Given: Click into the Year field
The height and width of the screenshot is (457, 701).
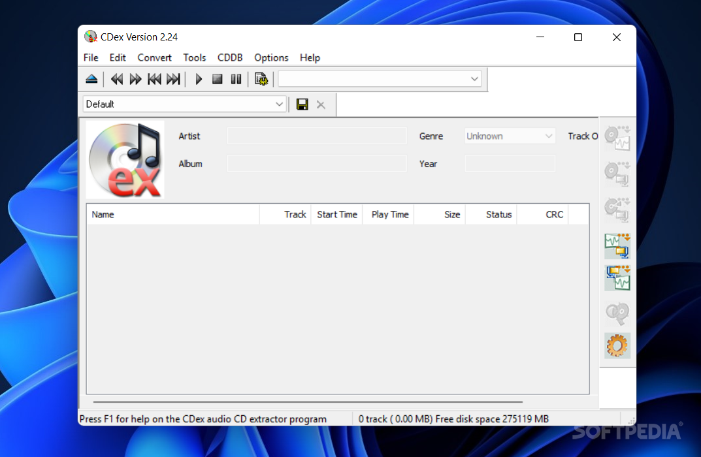Looking at the screenshot, I should 510,163.
